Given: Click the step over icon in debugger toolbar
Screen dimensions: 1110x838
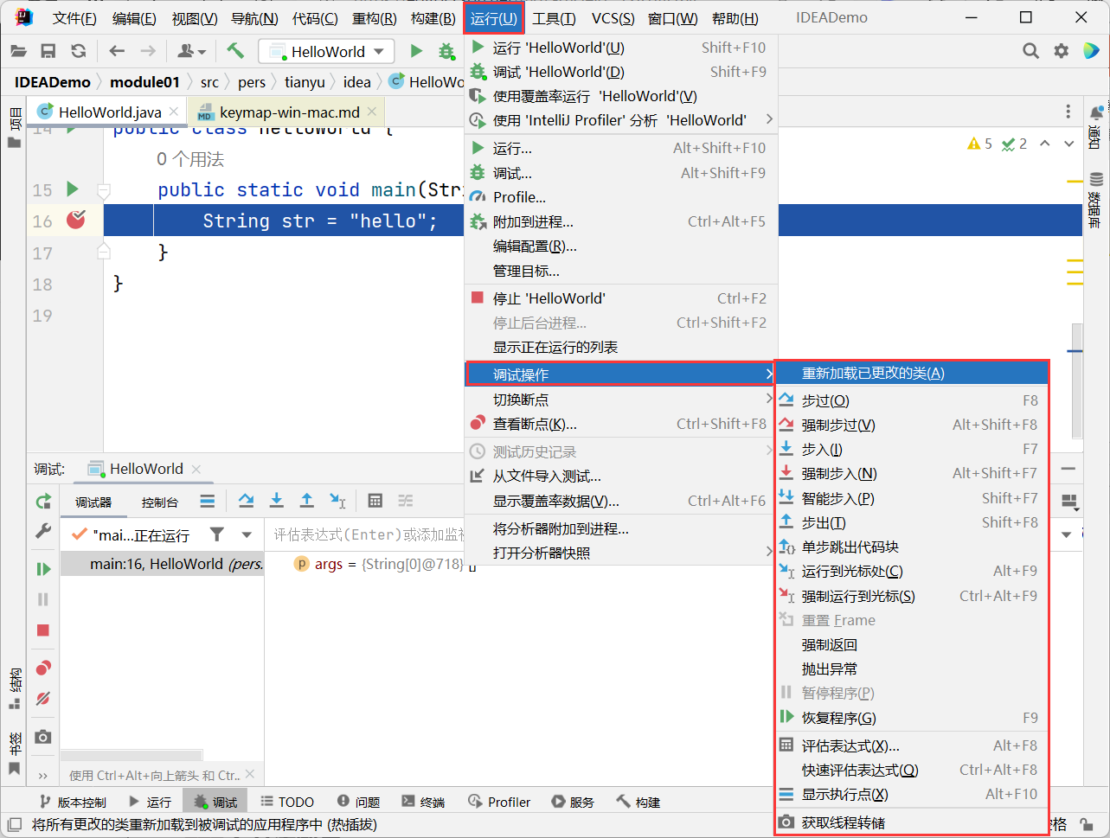Looking at the screenshot, I should click(246, 501).
